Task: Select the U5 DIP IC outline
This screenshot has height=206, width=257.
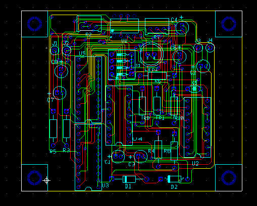Action: pyautogui.click(x=88, y=90)
